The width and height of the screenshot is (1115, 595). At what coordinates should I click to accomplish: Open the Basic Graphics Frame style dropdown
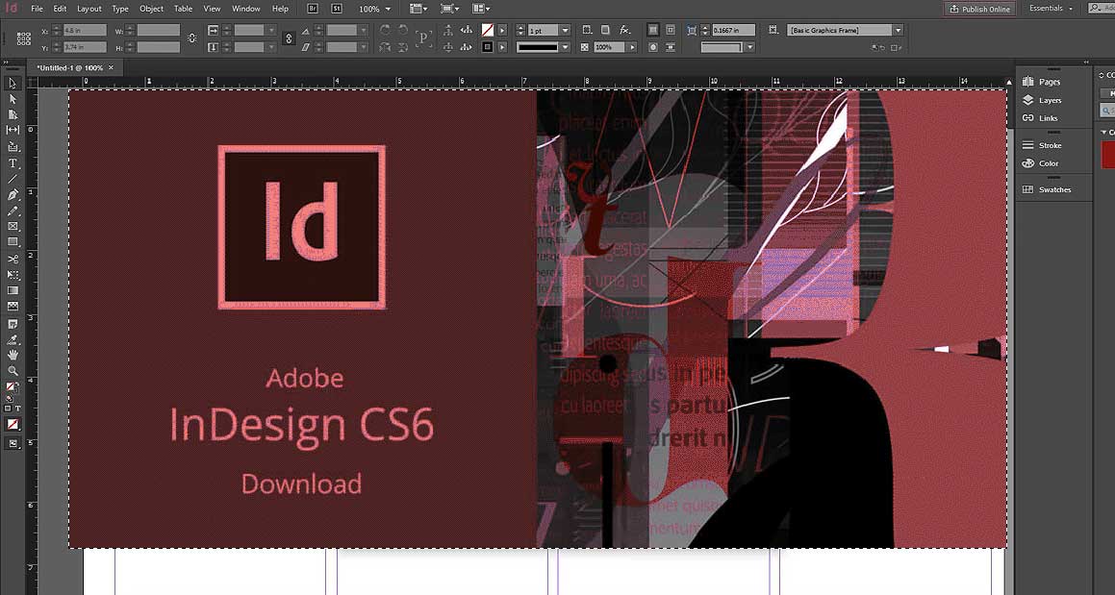tap(899, 30)
